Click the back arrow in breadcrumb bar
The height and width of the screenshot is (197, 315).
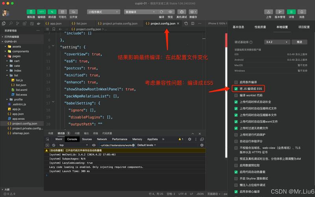pos(60,29)
